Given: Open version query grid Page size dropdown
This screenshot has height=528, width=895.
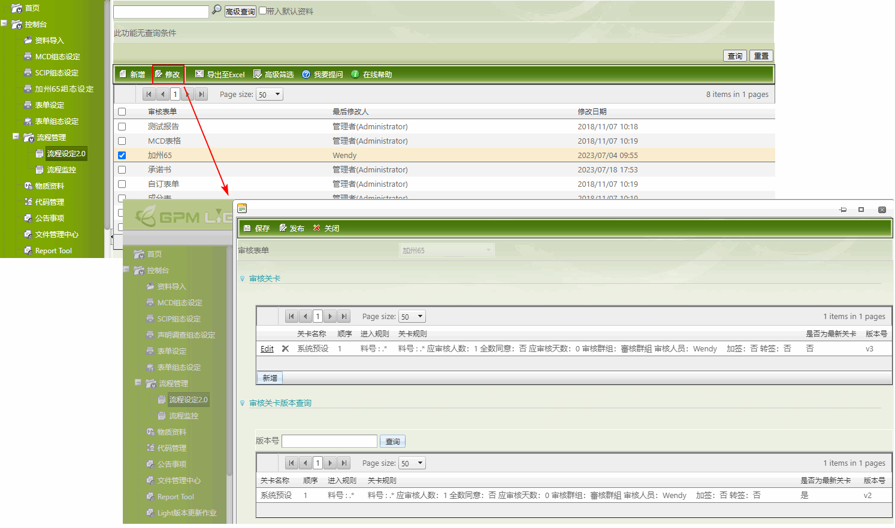Looking at the screenshot, I should coord(412,463).
